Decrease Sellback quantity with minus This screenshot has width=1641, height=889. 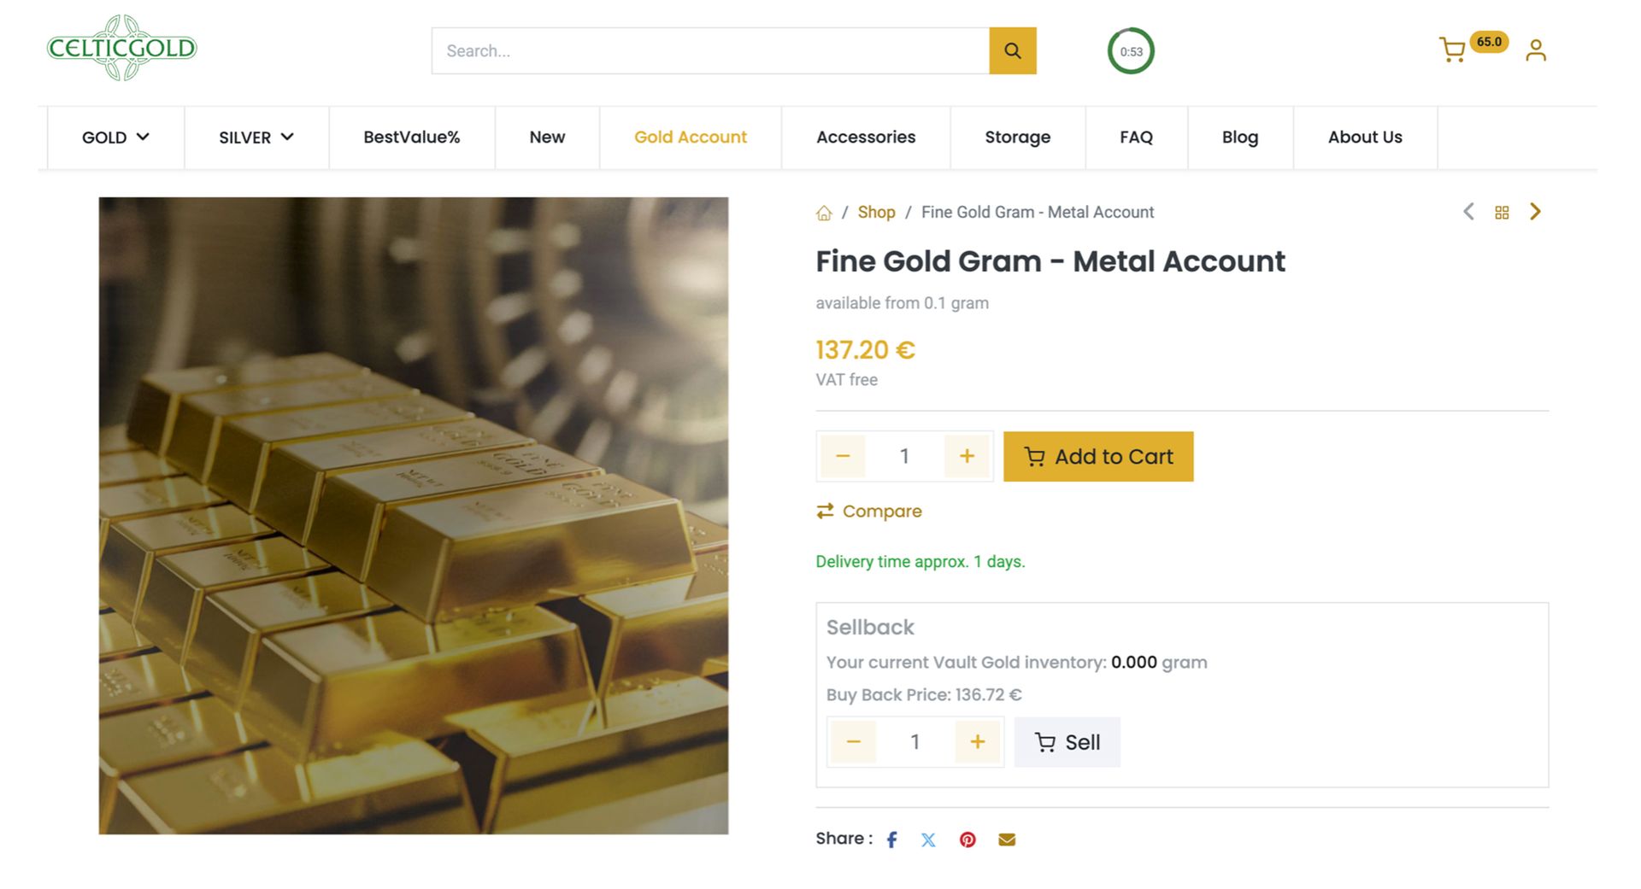[x=853, y=742]
